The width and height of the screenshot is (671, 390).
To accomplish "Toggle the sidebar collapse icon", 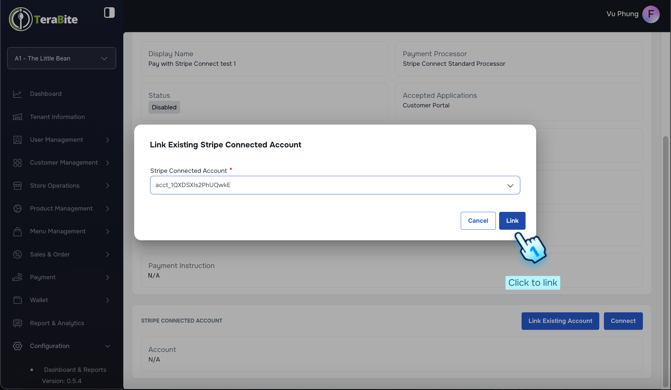I will click(x=109, y=13).
